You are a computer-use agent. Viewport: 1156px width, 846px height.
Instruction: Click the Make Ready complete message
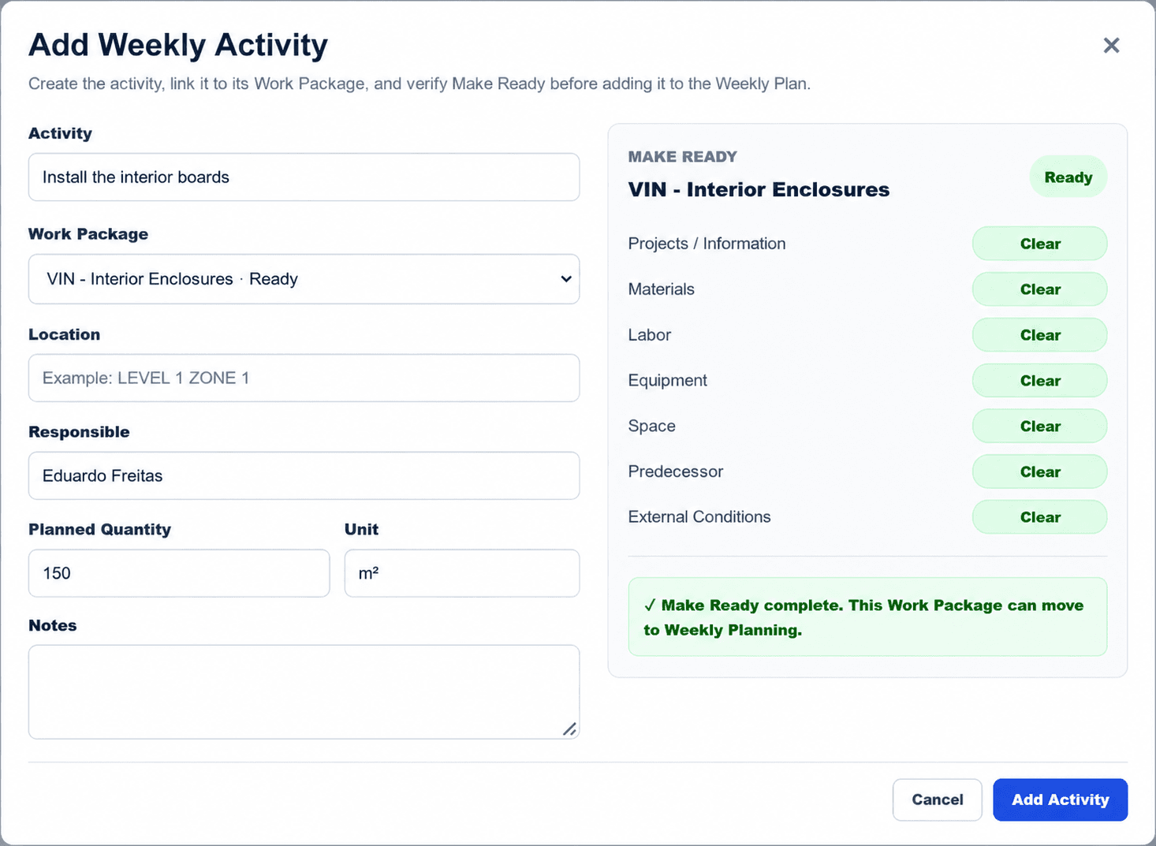pos(867,617)
